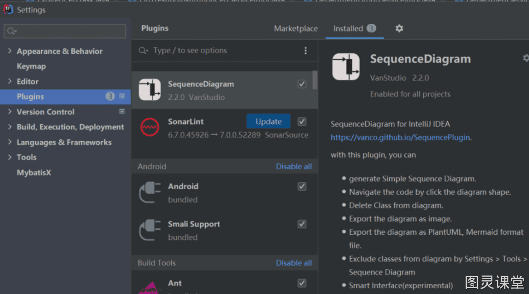Toggle Ant plugin checkbox

coord(302,283)
